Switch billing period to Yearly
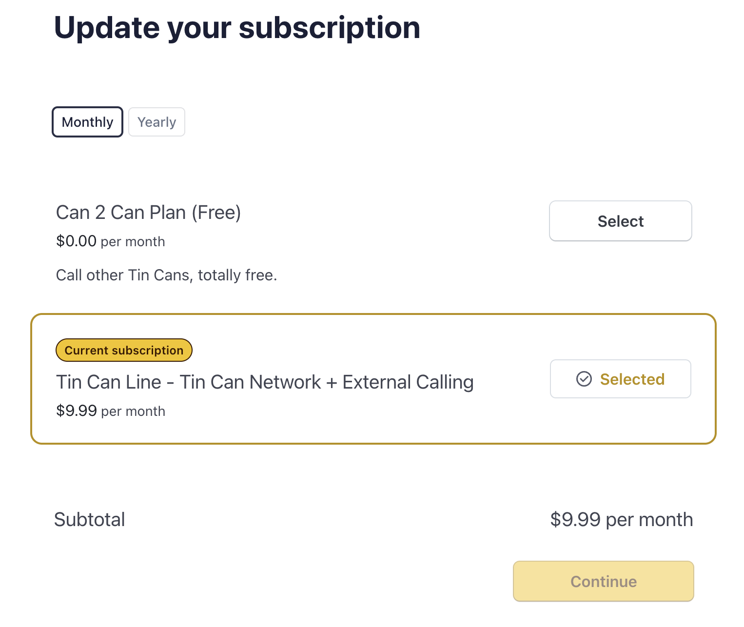This screenshot has height=627, width=744. click(x=157, y=122)
